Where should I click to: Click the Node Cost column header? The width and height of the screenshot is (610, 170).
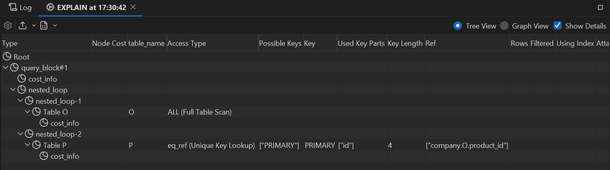(109, 43)
